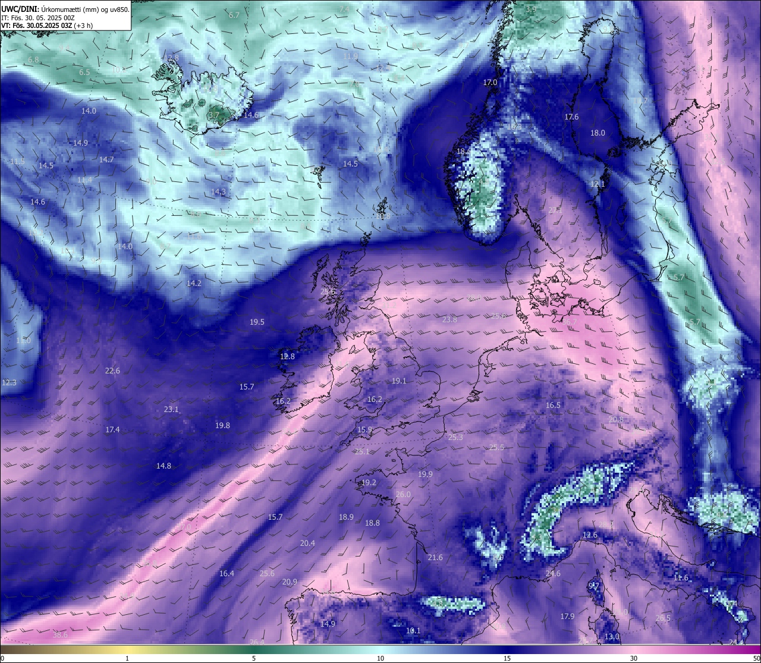Click the map value 14.2

194,283
